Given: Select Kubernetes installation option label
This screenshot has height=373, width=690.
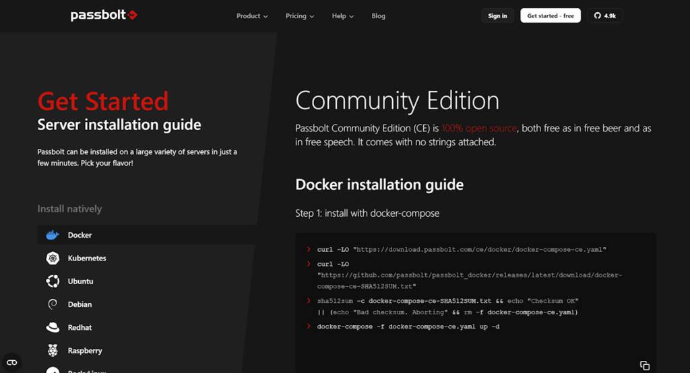Looking at the screenshot, I should pos(87,259).
